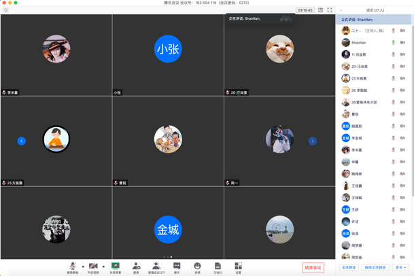Click the layout switch icon beside the timer
This screenshot has height=276, width=414.
(x=320, y=10)
